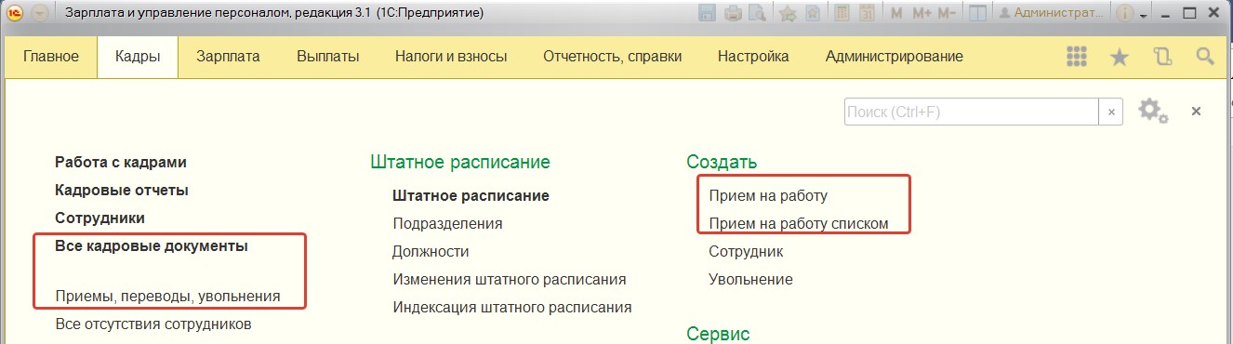Open Приемы, переводы, увольнения journal
Screen dimensions: 1233x344
(167, 297)
